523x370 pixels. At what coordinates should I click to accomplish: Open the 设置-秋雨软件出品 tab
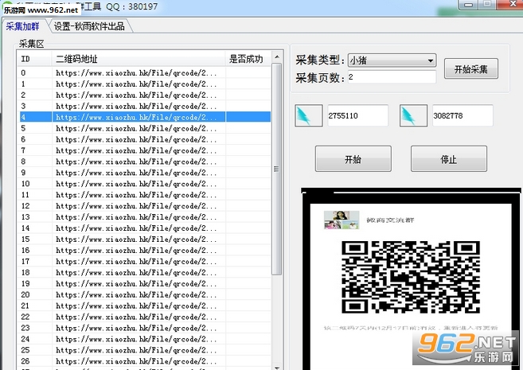(x=89, y=26)
